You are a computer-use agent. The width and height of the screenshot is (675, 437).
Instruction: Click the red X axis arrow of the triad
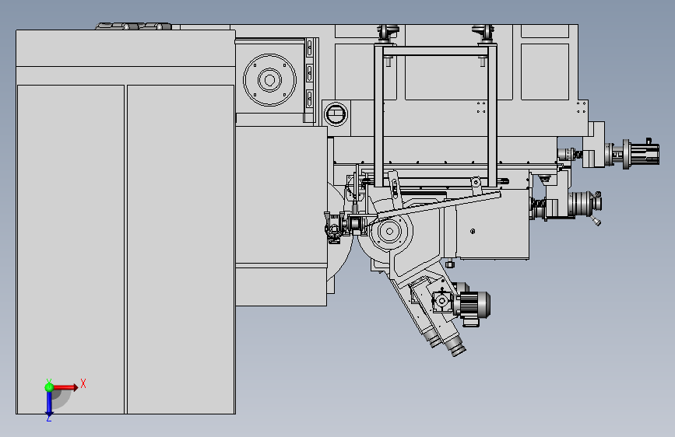coord(65,387)
